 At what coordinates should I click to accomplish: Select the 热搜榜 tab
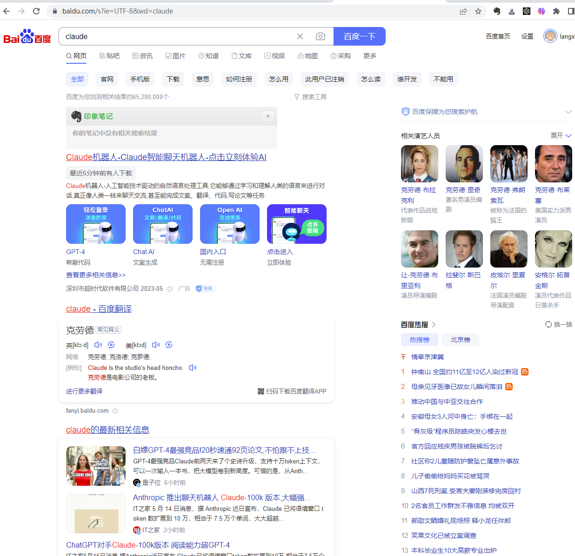click(x=420, y=340)
